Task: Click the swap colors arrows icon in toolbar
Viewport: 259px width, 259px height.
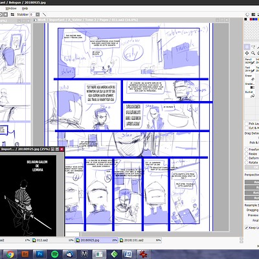Action: (x=12, y=14)
